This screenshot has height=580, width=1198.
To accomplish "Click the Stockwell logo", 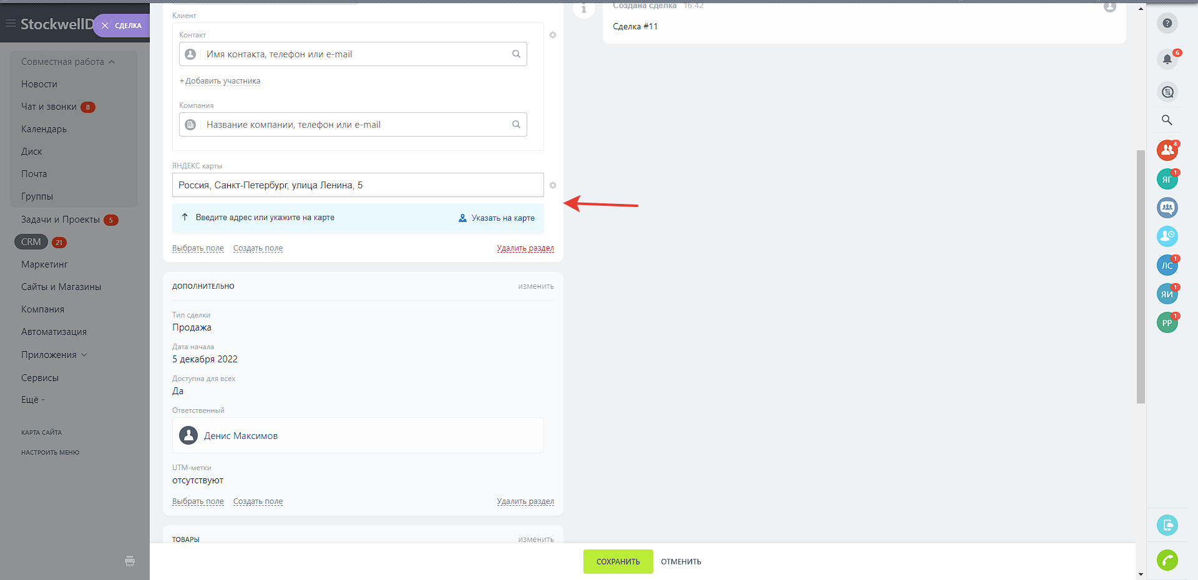I will 57,24.
